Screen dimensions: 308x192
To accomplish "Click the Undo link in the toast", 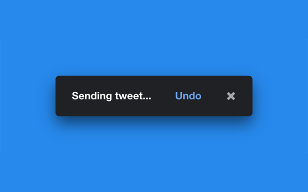I will (188, 96).
